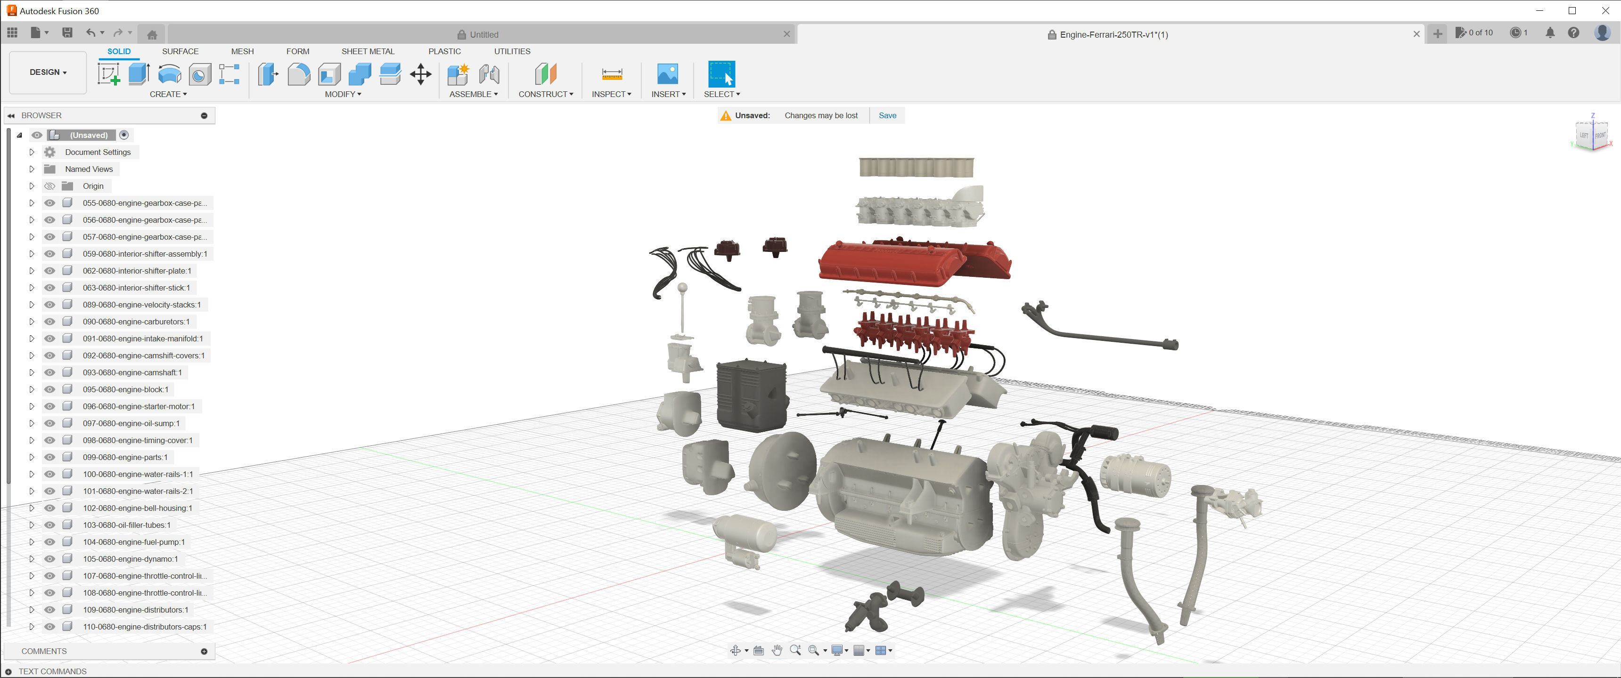Viewport: 1621px width, 678px height.
Task: Select the Orbit tool in navigation bar
Action: pos(735,650)
